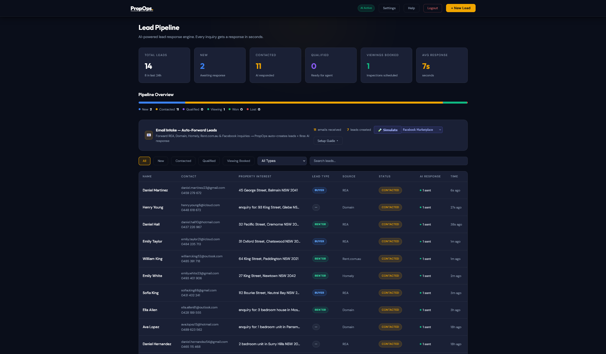Image resolution: width=606 pixels, height=354 pixels.
Task: Click the Logout button
Action: point(433,8)
